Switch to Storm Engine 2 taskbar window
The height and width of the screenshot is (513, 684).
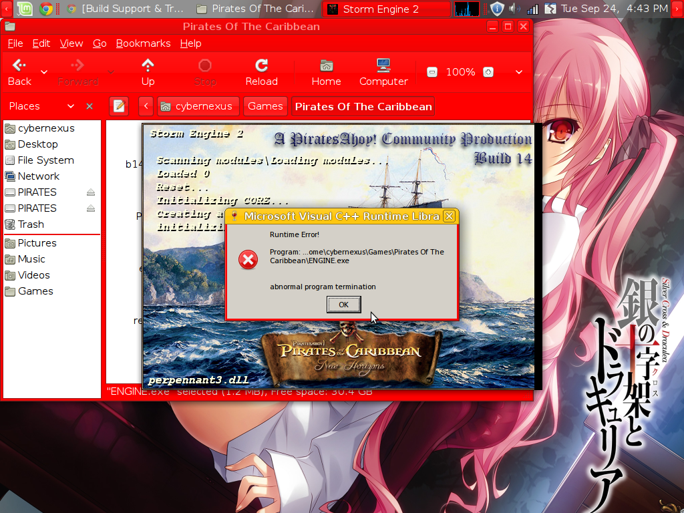pyautogui.click(x=386, y=9)
